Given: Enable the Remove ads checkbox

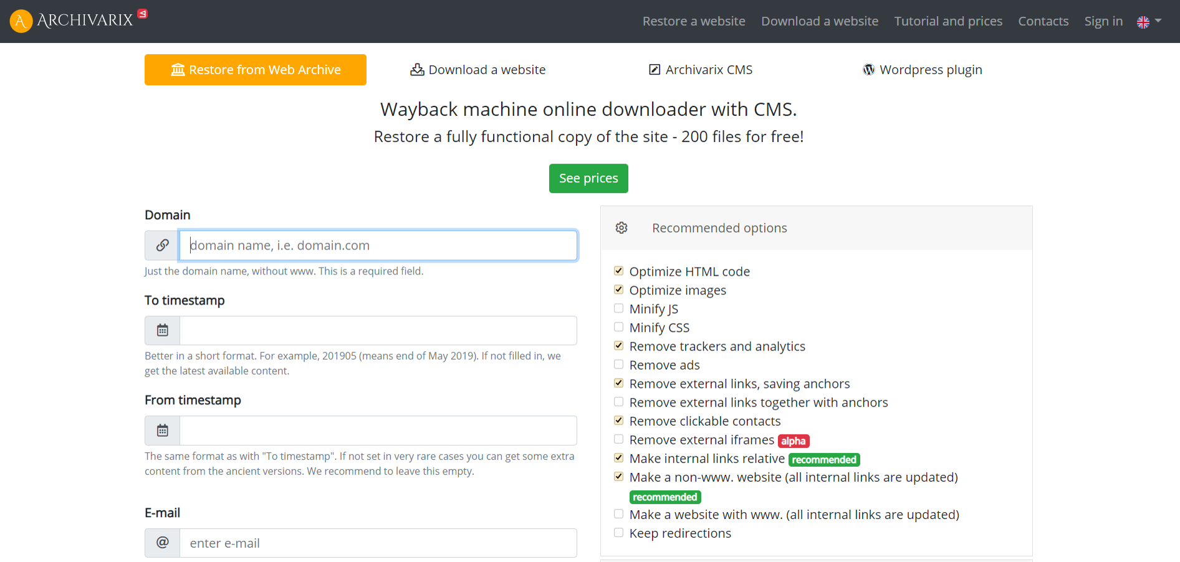Looking at the screenshot, I should (x=618, y=364).
